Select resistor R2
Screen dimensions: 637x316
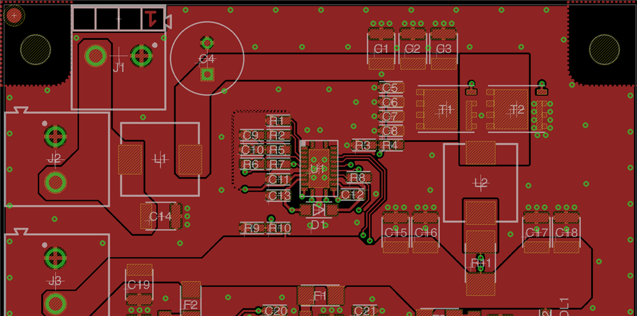[278, 135]
